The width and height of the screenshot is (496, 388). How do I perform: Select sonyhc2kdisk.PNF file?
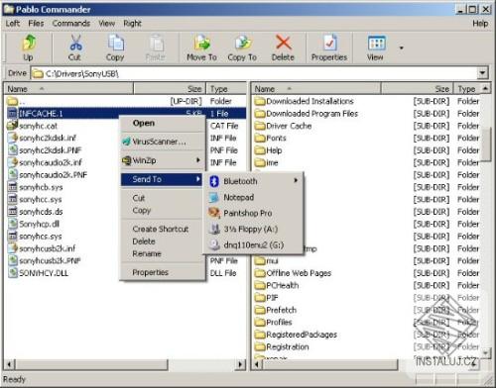coord(51,150)
